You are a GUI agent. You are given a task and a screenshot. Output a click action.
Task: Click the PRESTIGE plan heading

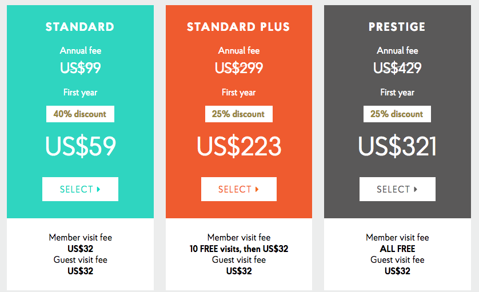pos(397,27)
